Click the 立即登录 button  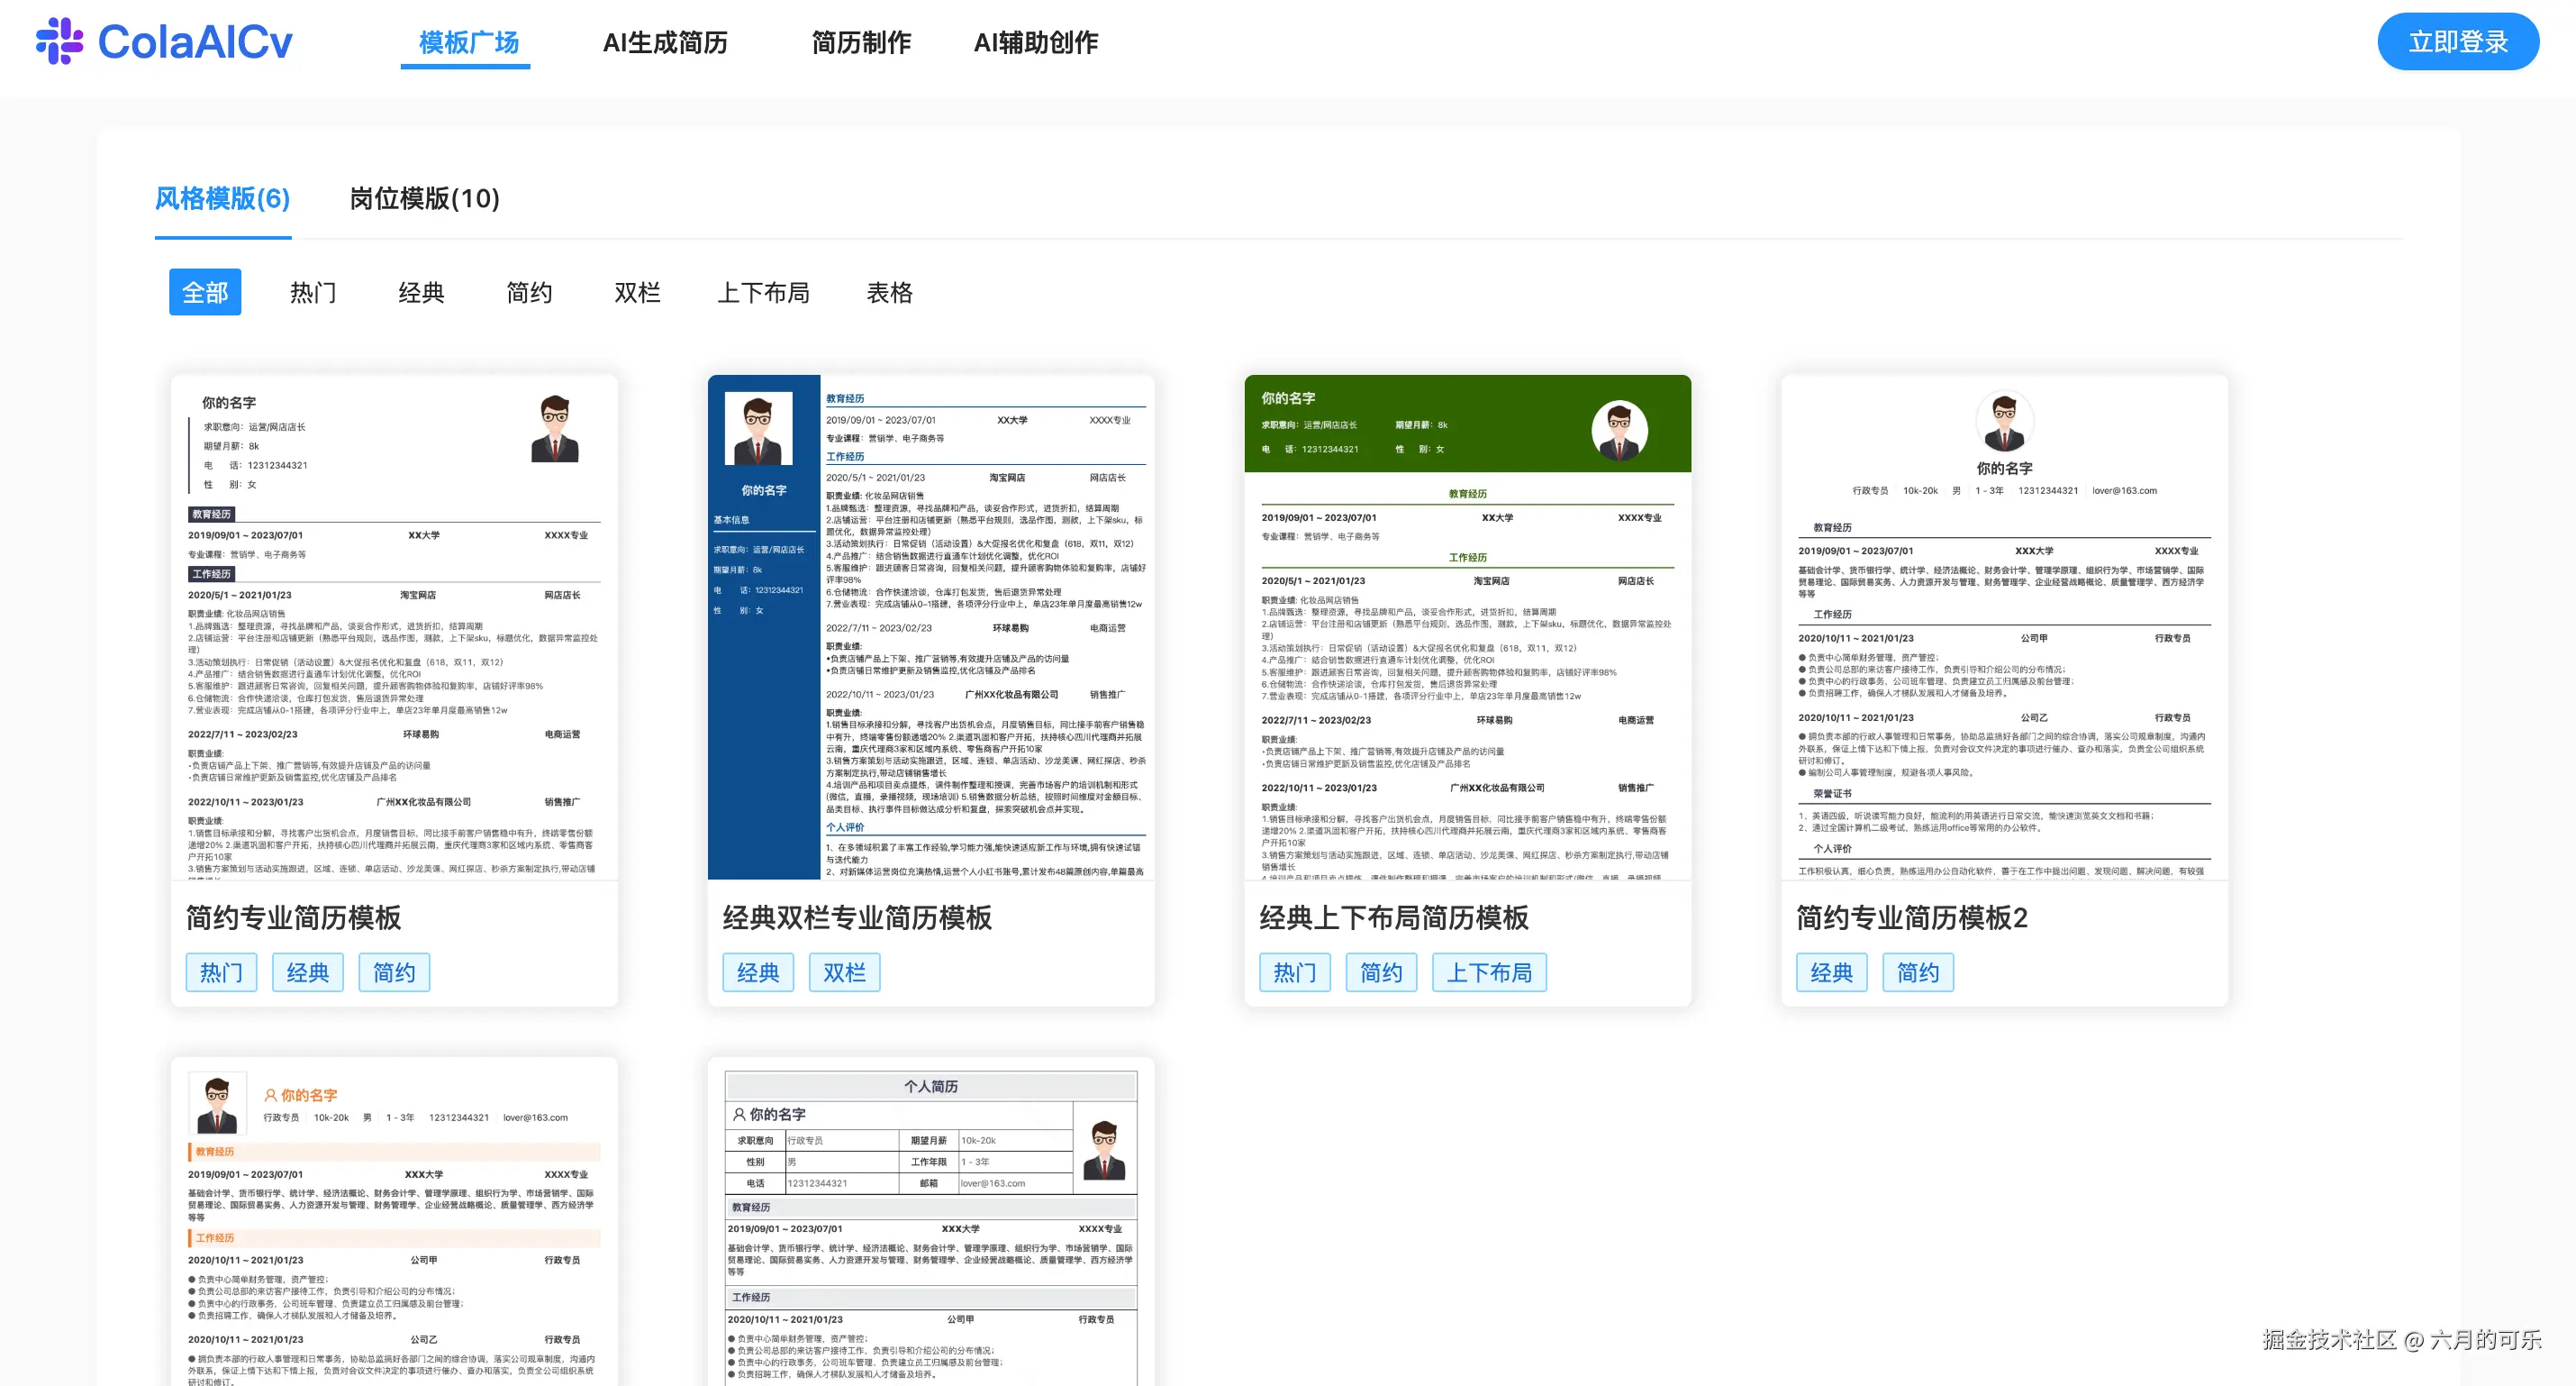(x=2458, y=41)
